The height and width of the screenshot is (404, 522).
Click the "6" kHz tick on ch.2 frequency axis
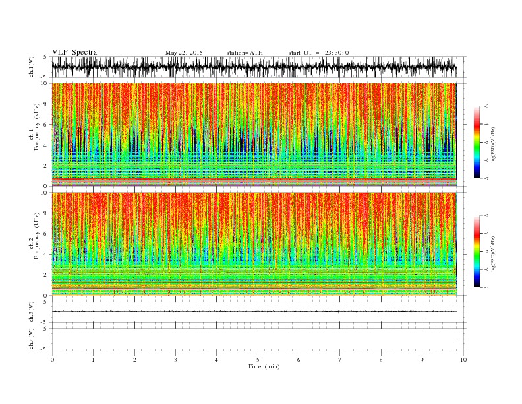46,234
